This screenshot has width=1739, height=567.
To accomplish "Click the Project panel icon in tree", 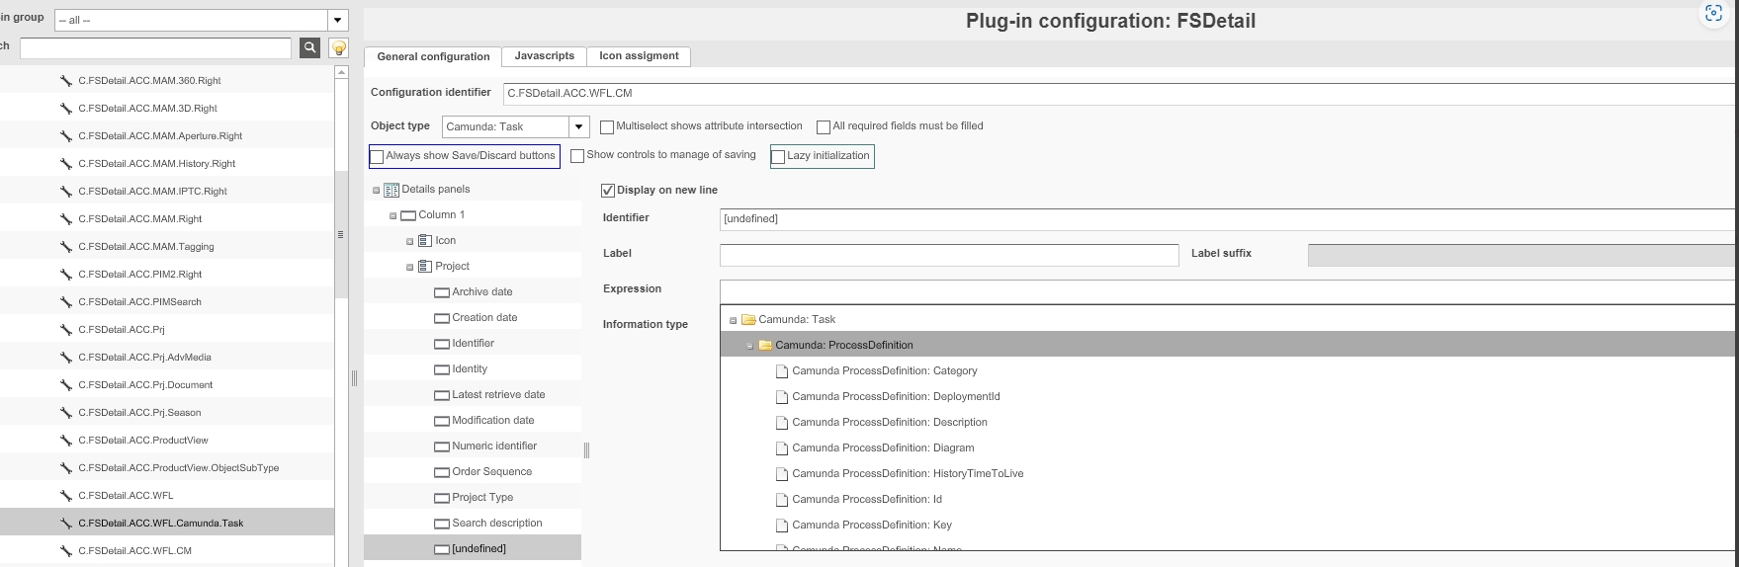I will (425, 267).
